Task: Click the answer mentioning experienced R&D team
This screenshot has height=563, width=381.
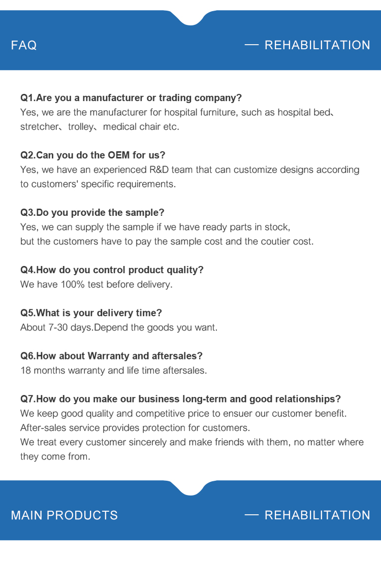Action: [190, 177]
